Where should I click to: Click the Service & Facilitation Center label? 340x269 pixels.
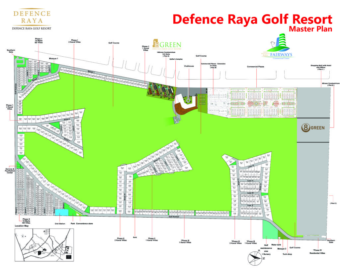click(7, 171)
